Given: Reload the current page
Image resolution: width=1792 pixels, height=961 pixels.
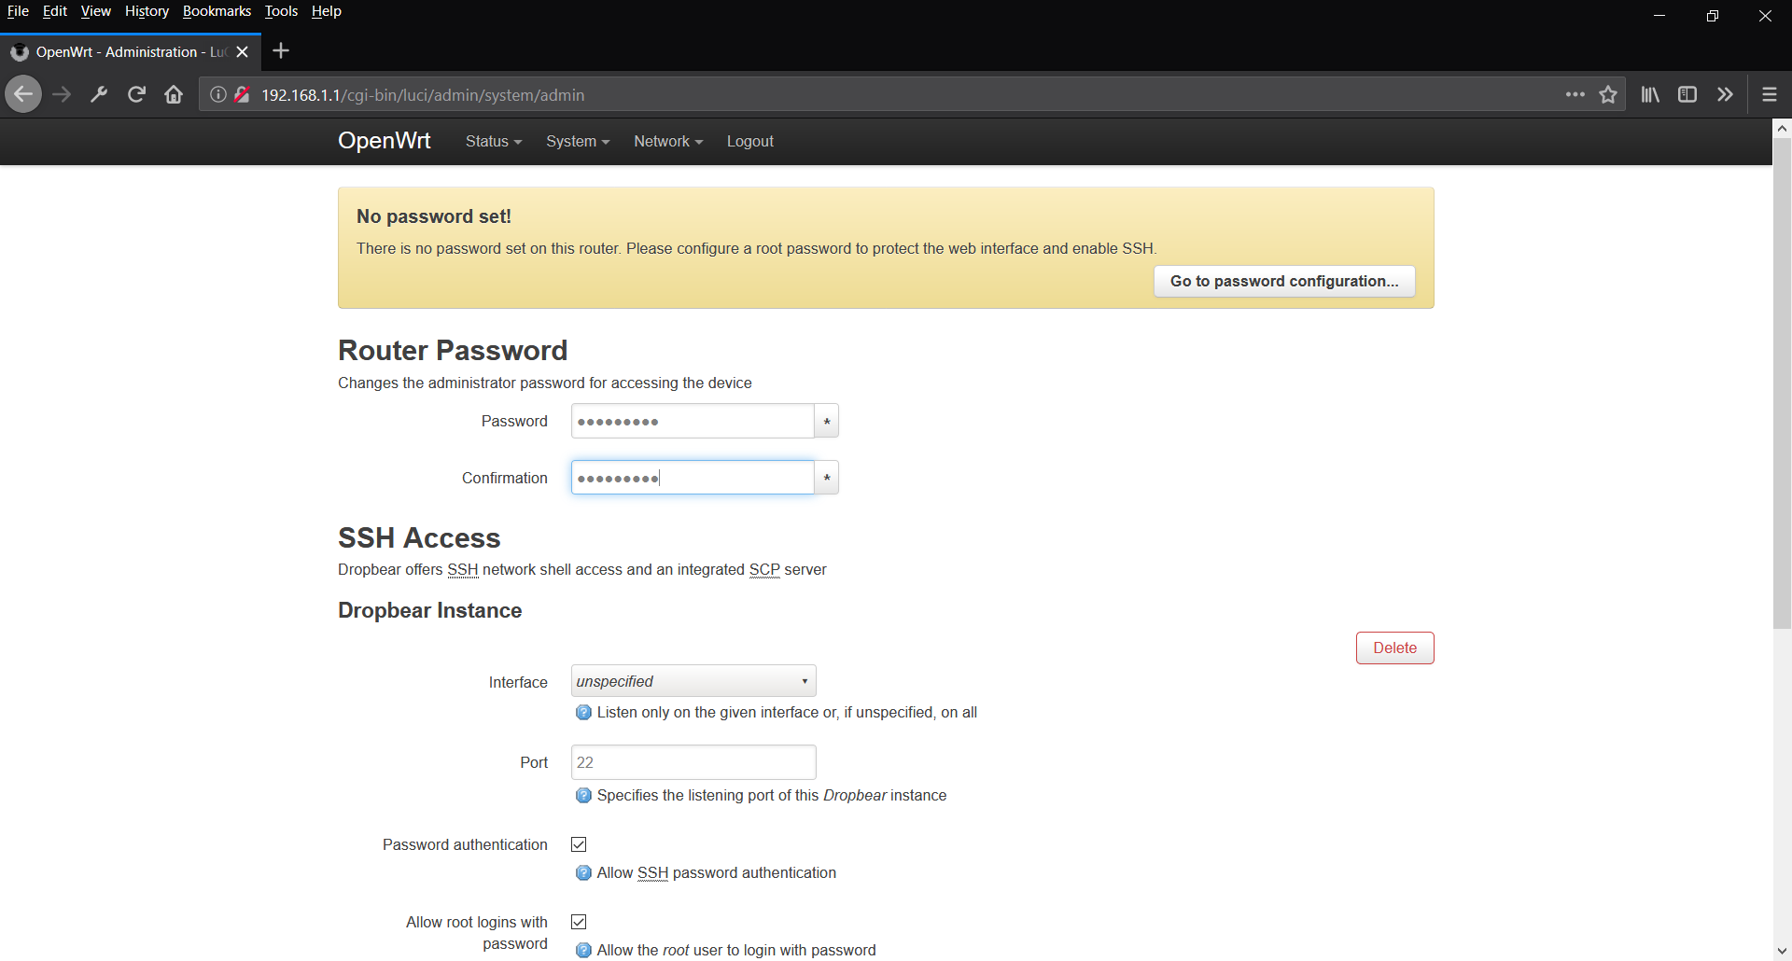Looking at the screenshot, I should [x=136, y=94].
